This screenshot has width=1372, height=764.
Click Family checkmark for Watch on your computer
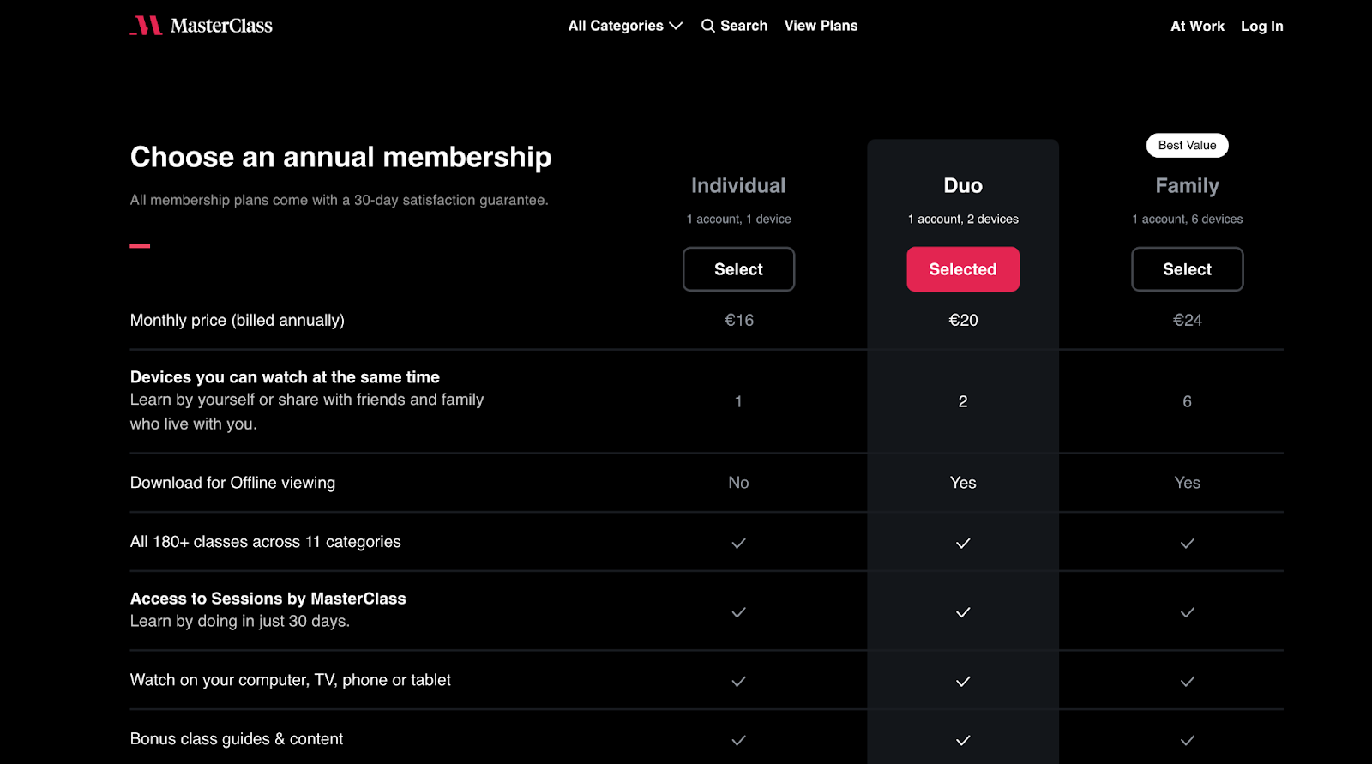(1187, 682)
